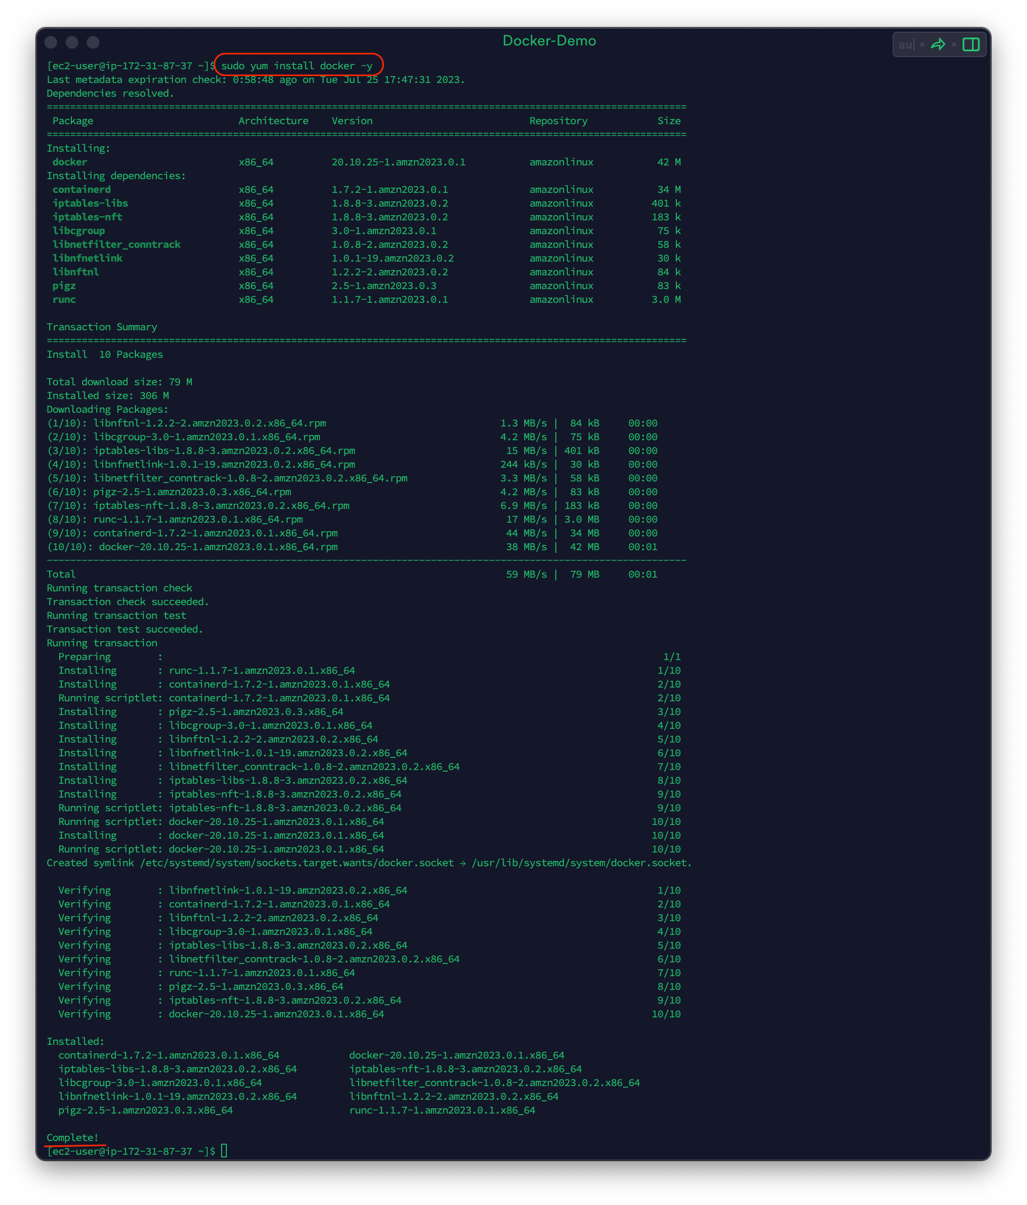Minimize the Docker-Demo window with the middle dot
The height and width of the screenshot is (1205, 1027).
coord(71,42)
